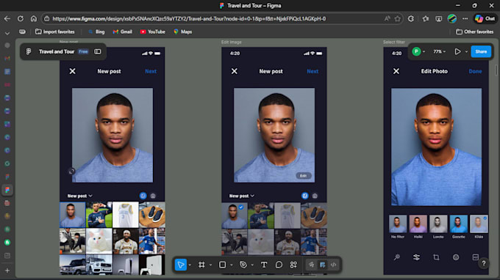500x280 pixels.
Task: Click the browser refresh icon
Action: [x=21, y=19]
